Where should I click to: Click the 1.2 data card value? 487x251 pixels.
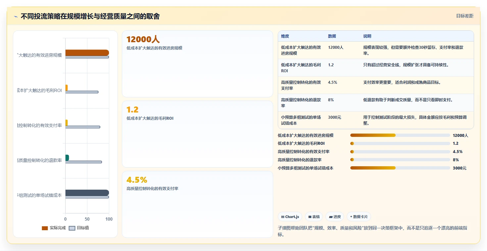[x=132, y=110]
